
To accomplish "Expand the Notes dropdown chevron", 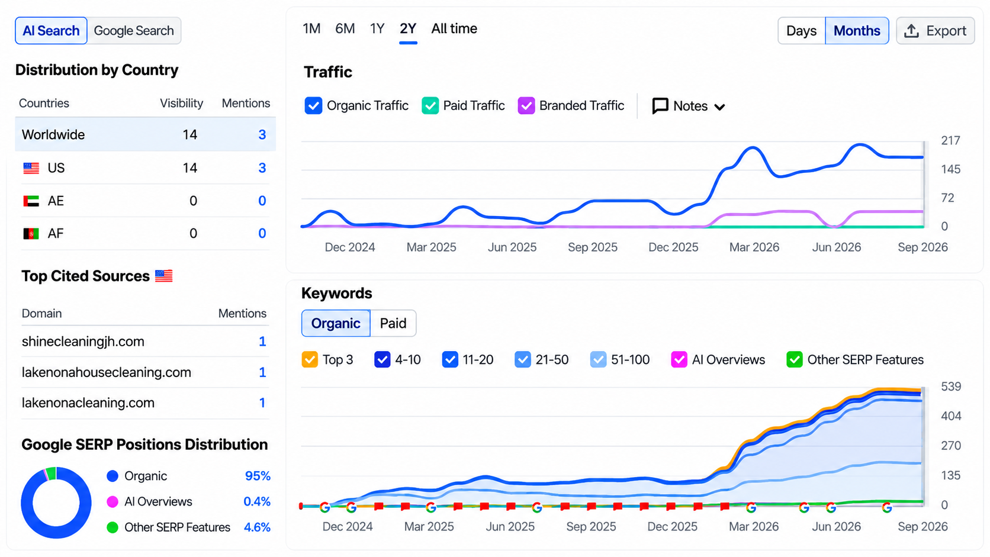I will (720, 107).
